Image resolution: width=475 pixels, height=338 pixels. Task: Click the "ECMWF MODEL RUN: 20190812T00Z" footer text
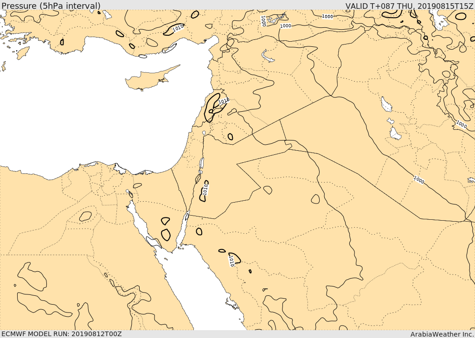[62, 334]
